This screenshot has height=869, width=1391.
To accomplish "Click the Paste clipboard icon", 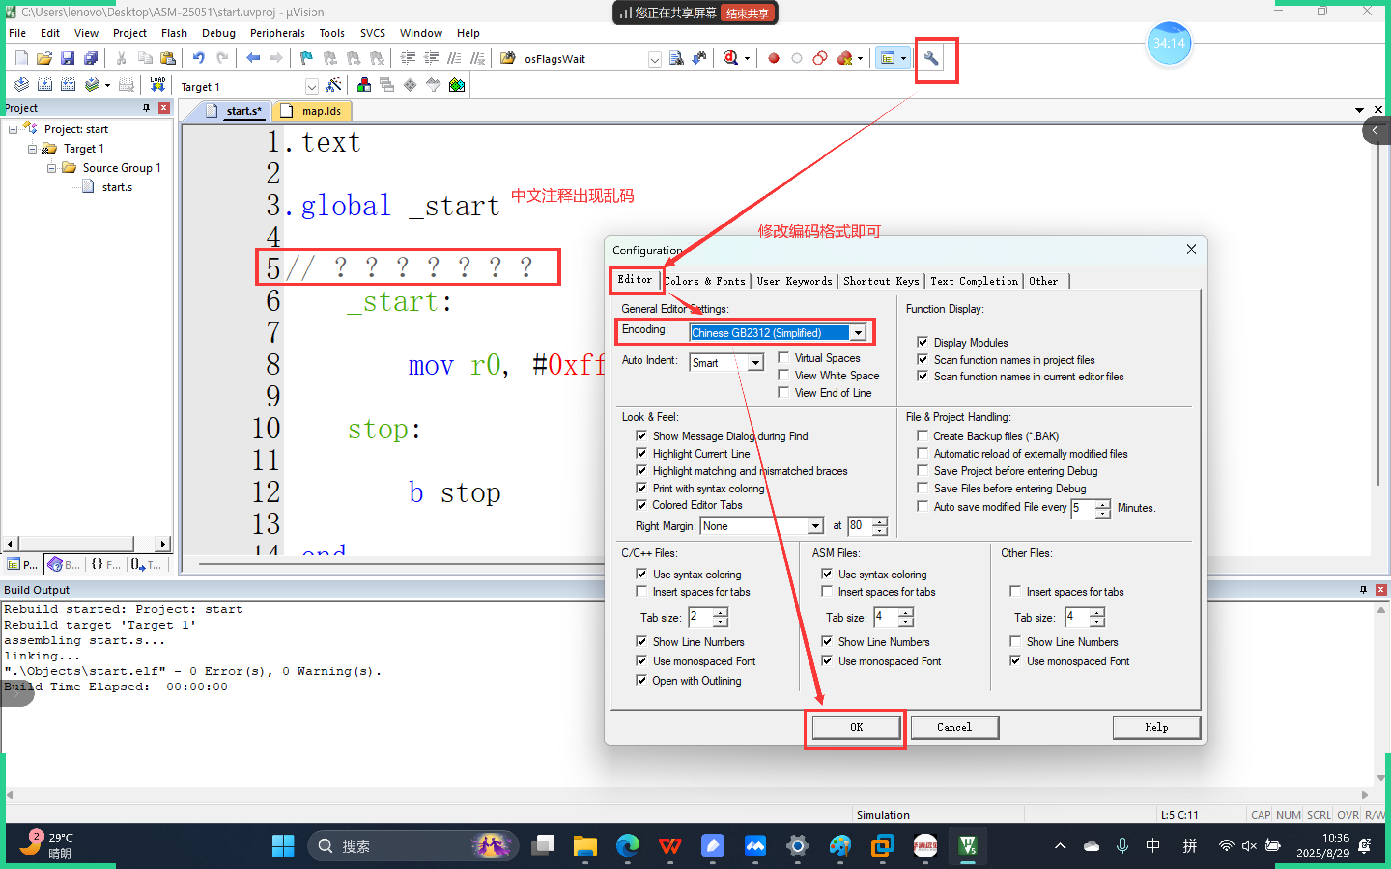I will click(167, 58).
